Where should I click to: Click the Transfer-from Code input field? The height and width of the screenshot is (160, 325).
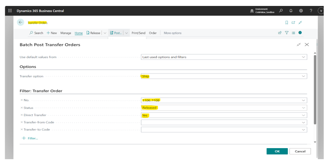(224, 123)
